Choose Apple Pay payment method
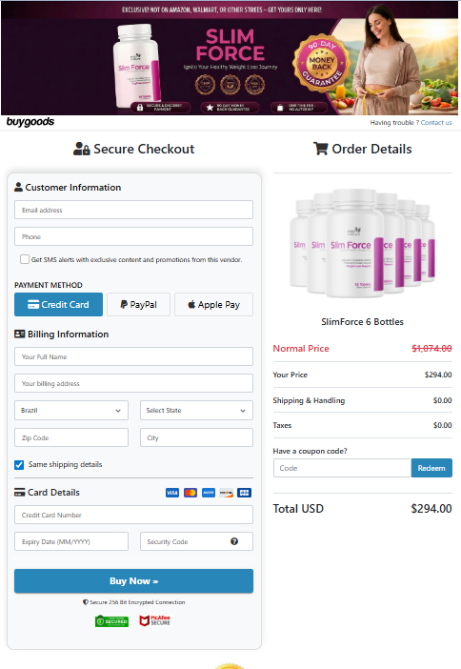The height and width of the screenshot is (669, 461). pos(213,305)
